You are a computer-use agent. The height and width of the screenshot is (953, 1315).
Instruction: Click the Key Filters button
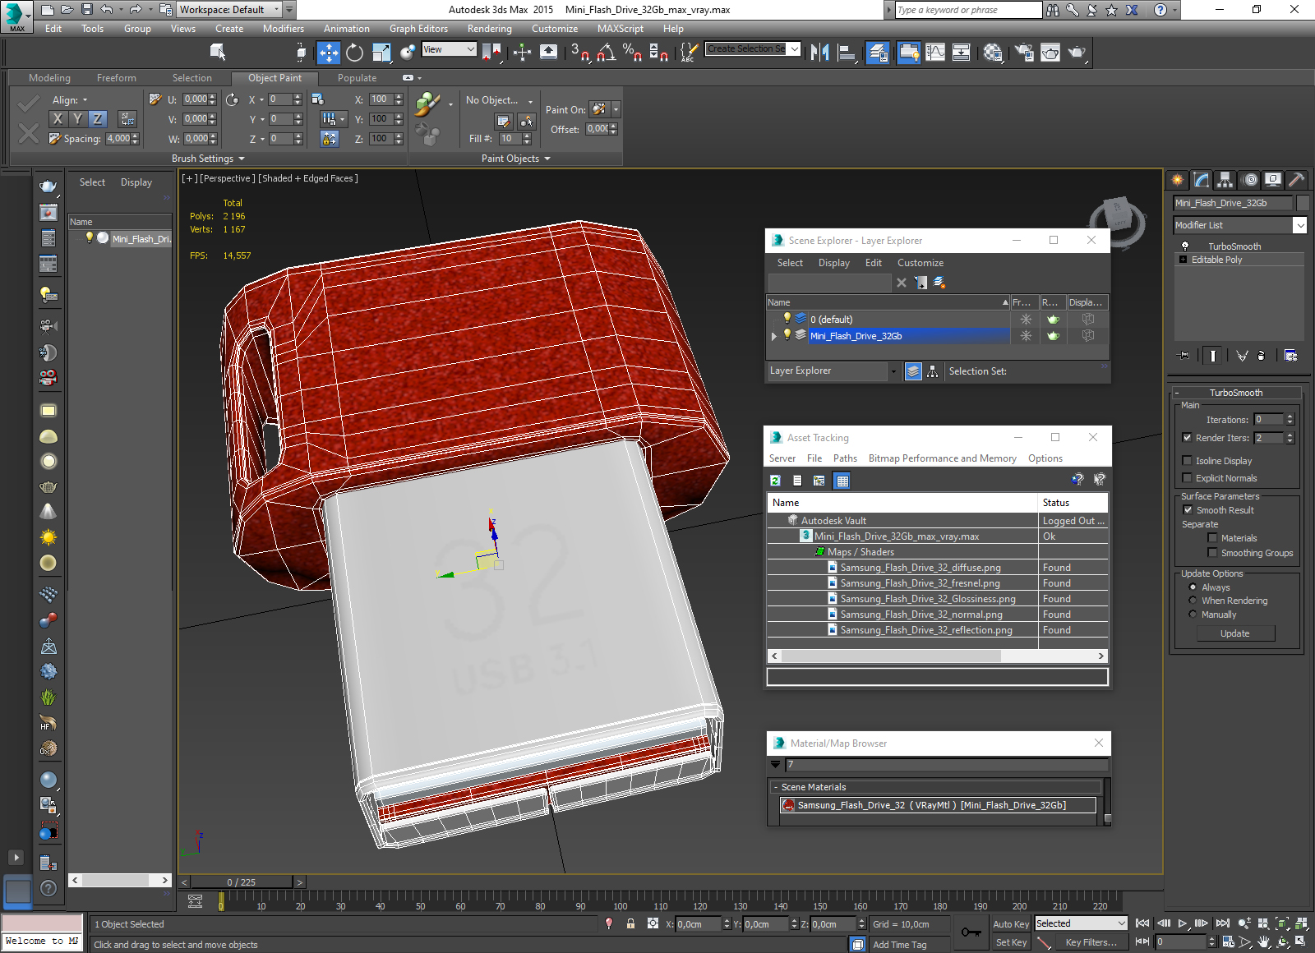pos(1091,942)
